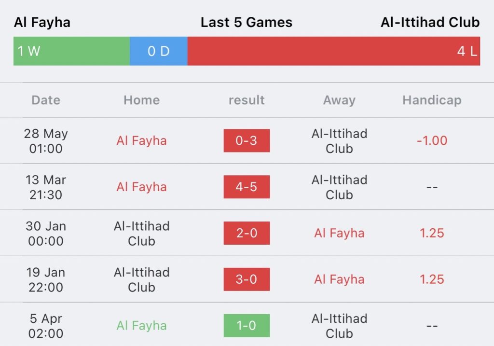This screenshot has width=494, height=346.
Task: Open the 3-0 result score badge
Action: coord(247,279)
